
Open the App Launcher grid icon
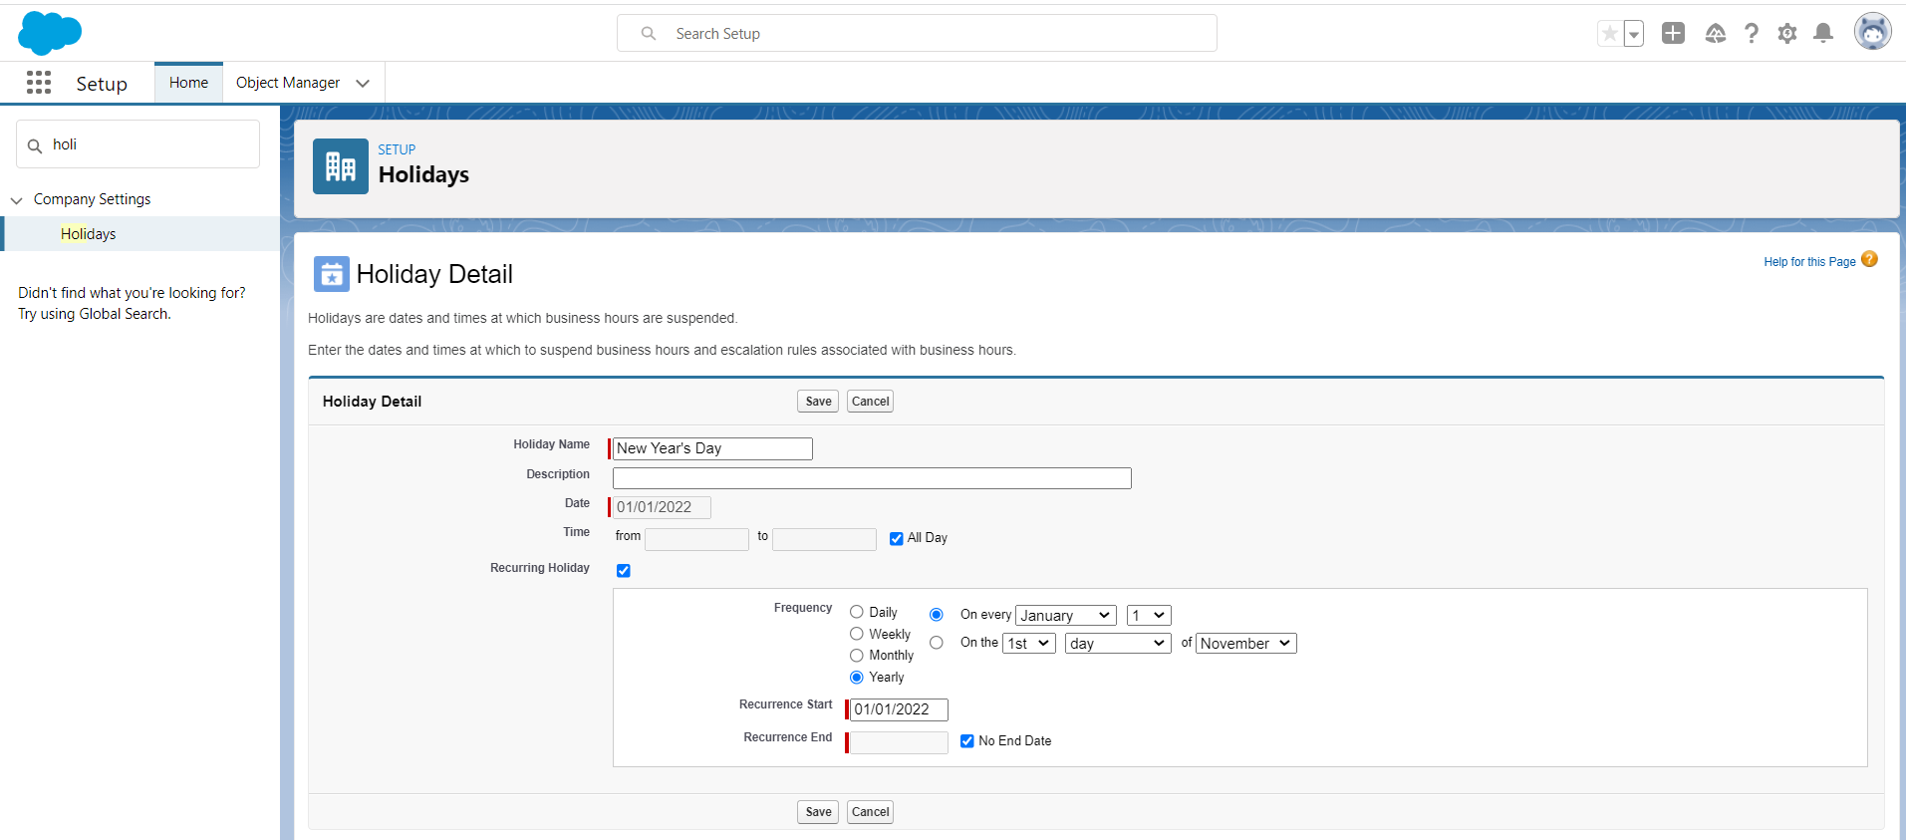pos(39,83)
